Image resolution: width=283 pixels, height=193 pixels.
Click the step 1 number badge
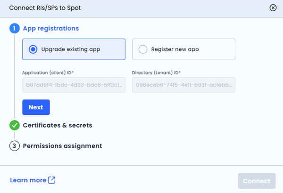point(15,28)
